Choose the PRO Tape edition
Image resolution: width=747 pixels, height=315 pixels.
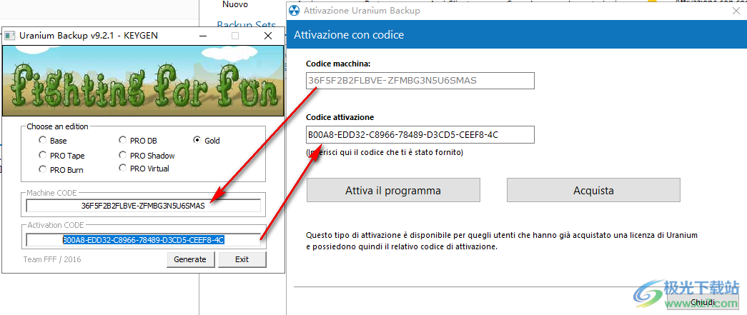[x=43, y=155]
